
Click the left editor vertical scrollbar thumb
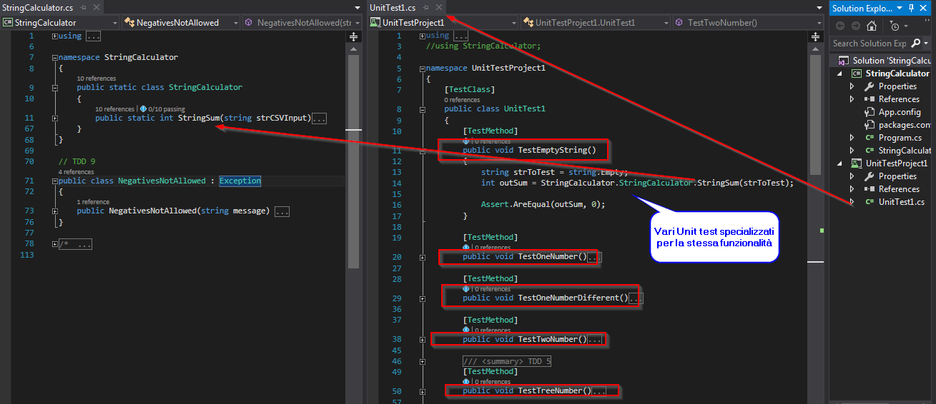pyautogui.click(x=353, y=161)
